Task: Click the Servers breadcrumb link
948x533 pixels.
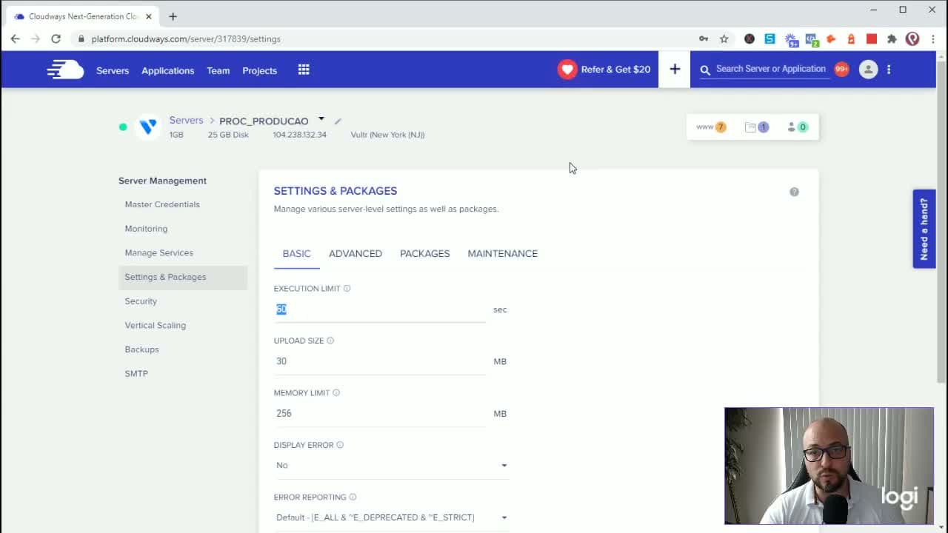Action: coord(186,120)
